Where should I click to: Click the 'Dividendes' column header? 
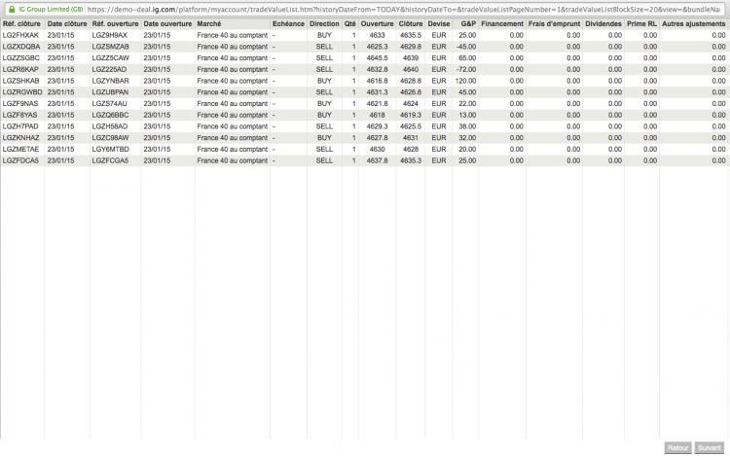click(x=603, y=23)
